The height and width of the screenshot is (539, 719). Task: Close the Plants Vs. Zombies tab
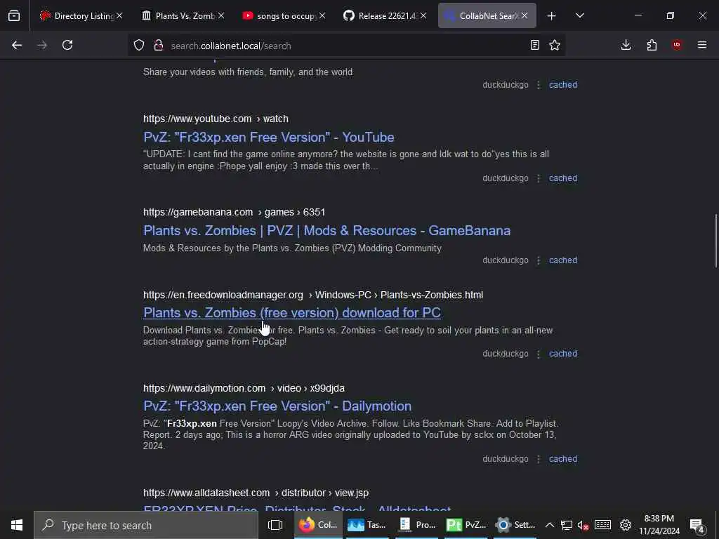(221, 16)
